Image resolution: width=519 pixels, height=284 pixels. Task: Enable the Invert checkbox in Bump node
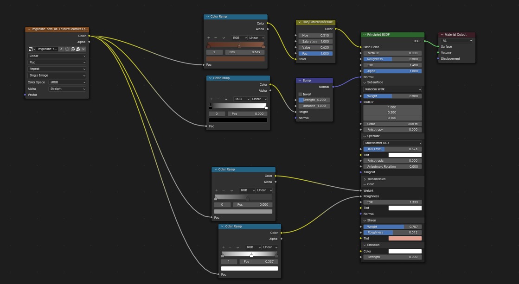300,94
